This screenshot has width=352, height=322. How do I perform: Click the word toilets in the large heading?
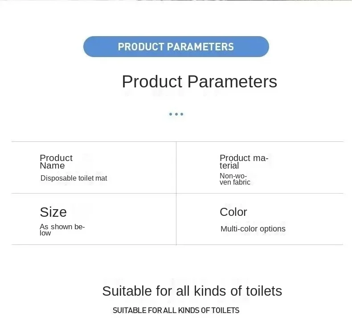tap(264, 291)
